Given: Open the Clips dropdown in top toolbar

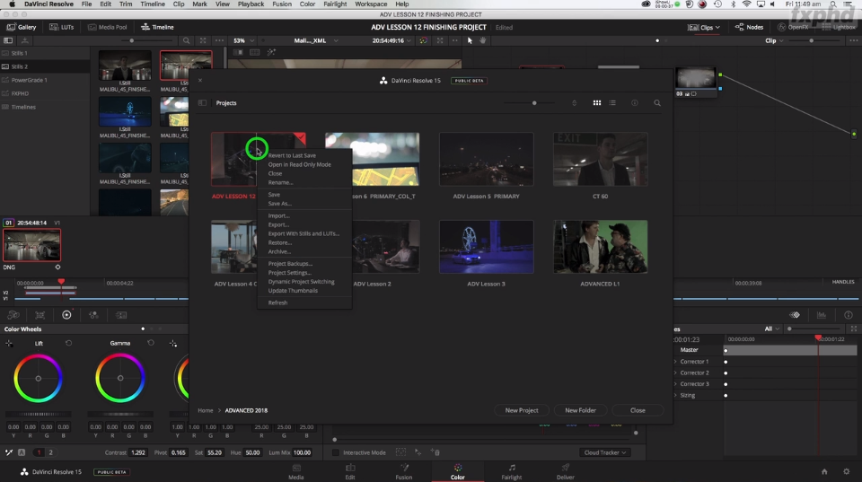Looking at the screenshot, I should click(704, 27).
